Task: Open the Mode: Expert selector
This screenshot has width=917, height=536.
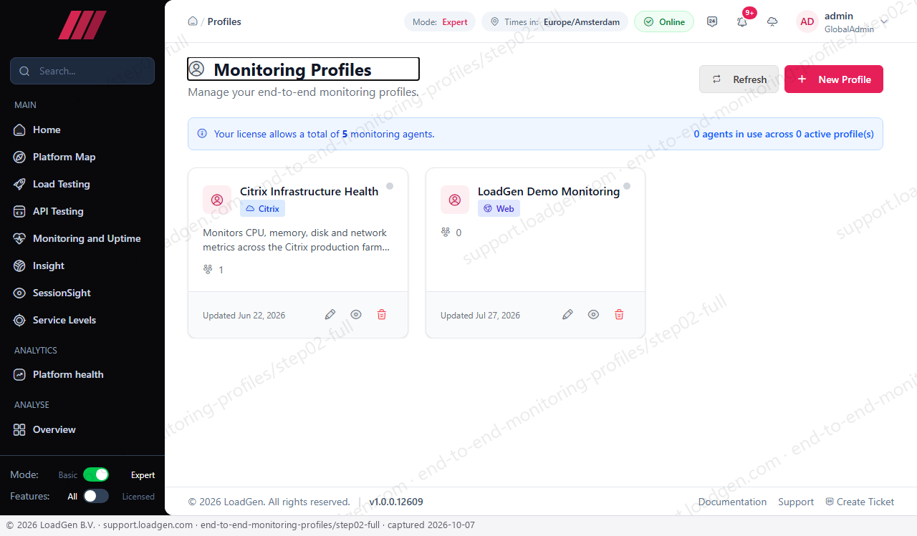Action: click(x=440, y=21)
